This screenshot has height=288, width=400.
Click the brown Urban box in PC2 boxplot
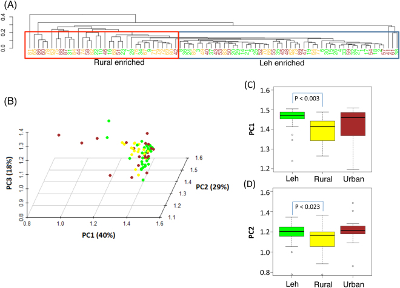pos(353,230)
